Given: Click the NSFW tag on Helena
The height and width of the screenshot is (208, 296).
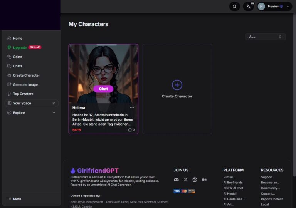Looking at the screenshot, I should point(77,130).
